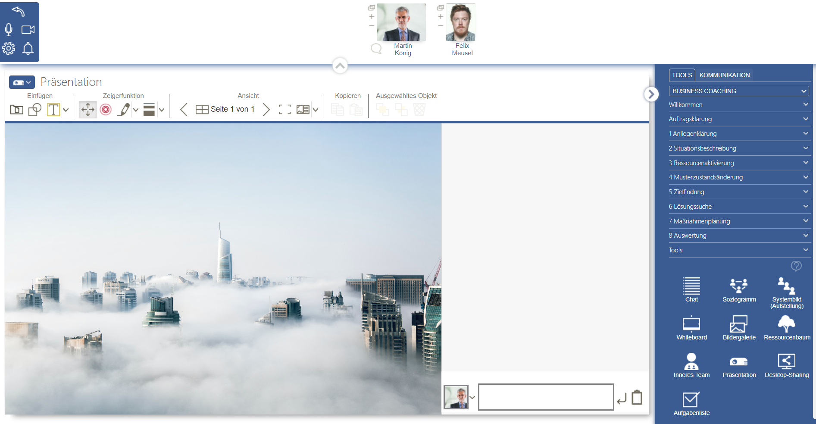Send chat message with enter arrow
The width and height of the screenshot is (816, 424).
pos(622,399)
